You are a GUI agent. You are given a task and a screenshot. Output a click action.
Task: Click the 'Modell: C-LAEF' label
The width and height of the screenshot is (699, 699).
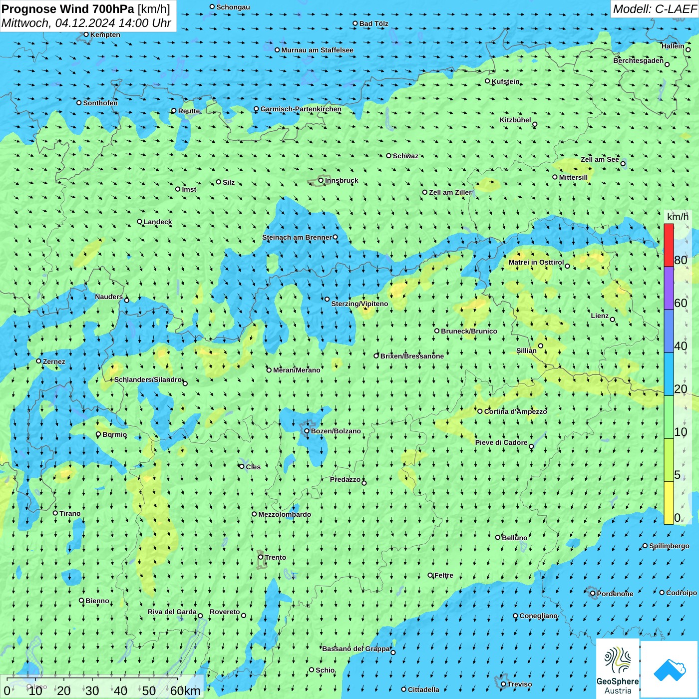654,9
